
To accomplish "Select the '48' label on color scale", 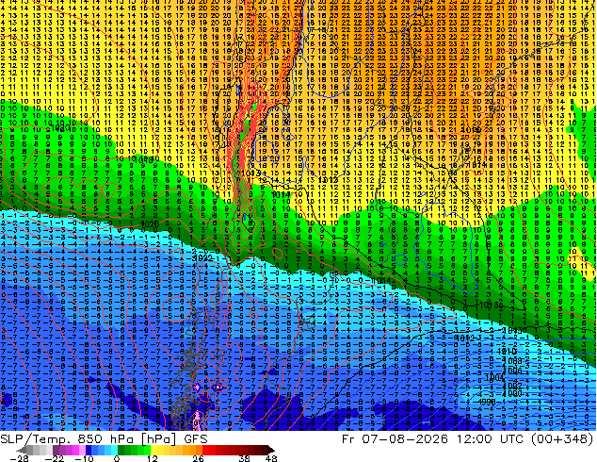I will [271, 458].
